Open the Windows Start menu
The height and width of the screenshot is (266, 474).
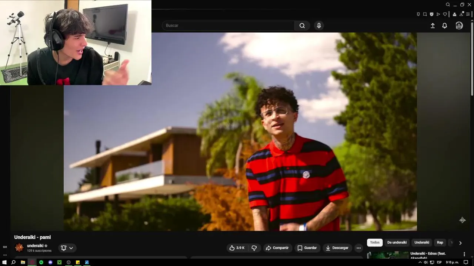pyautogui.click(x=4, y=262)
